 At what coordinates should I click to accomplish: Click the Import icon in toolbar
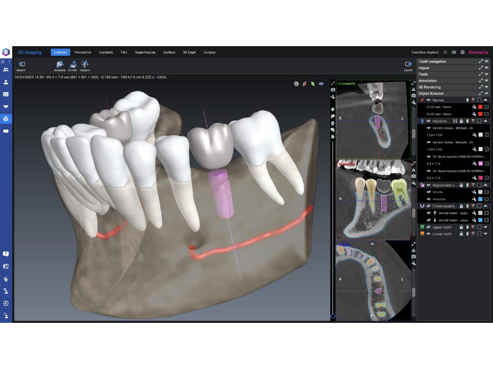tap(21, 64)
